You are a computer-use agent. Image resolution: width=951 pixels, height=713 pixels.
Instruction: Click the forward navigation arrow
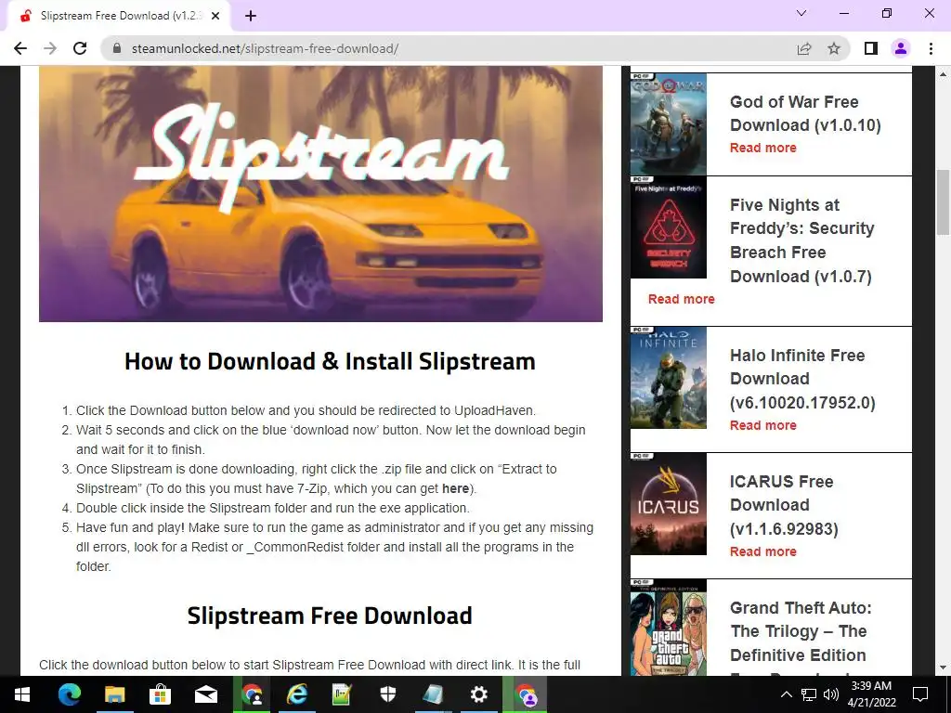point(50,48)
